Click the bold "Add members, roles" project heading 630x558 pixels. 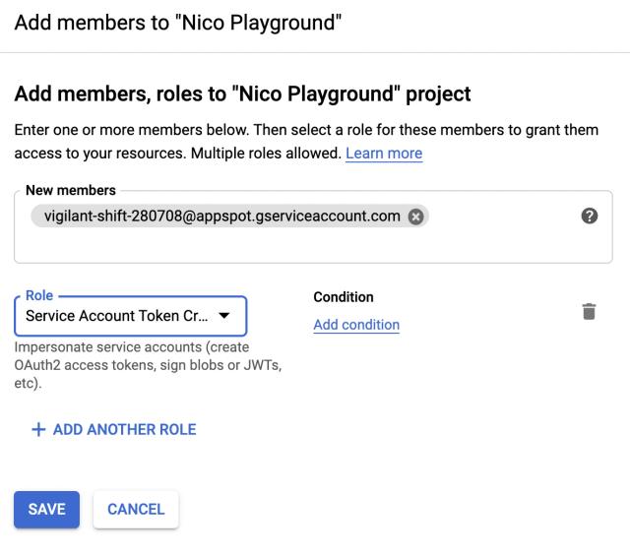[x=242, y=94]
